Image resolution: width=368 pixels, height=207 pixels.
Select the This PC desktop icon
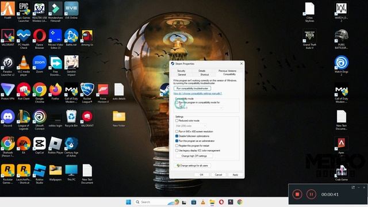(71, 172)
